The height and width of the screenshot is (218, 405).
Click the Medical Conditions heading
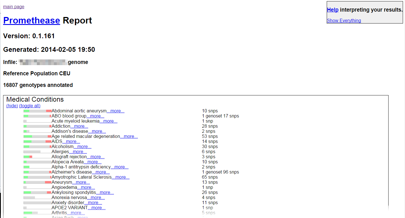point(35,99)
